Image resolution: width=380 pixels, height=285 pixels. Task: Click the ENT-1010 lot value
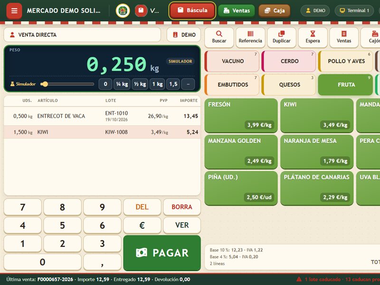coord(116,113)
